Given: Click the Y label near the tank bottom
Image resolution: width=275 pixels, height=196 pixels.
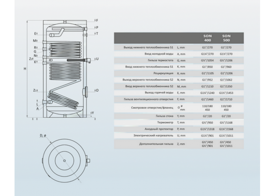Looking at the screenshot, I should tap(93, 113).
